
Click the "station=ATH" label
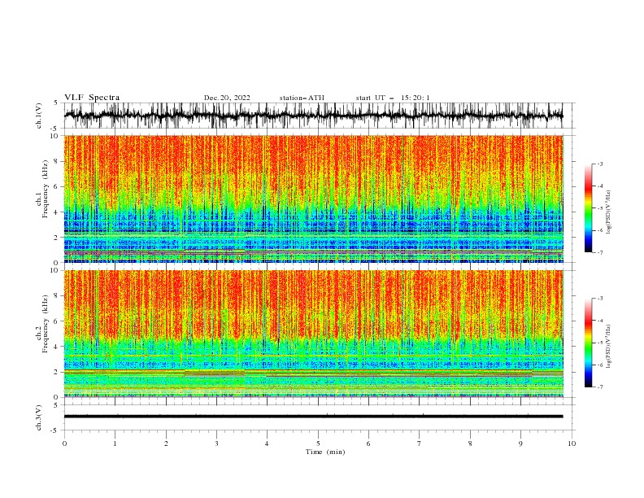[x=302, y=98]
